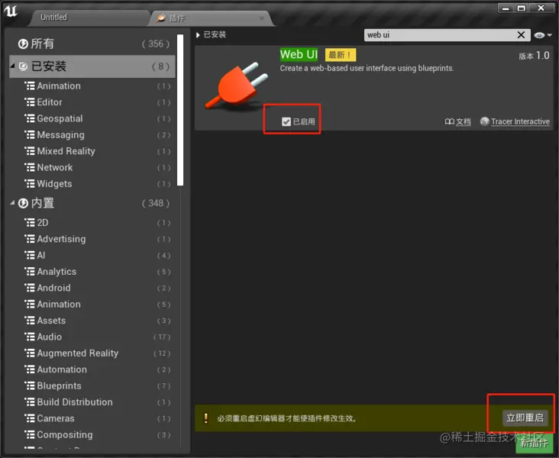Click the Tracer Interactive globe icon
559x458 pixels.
(484, 121)
